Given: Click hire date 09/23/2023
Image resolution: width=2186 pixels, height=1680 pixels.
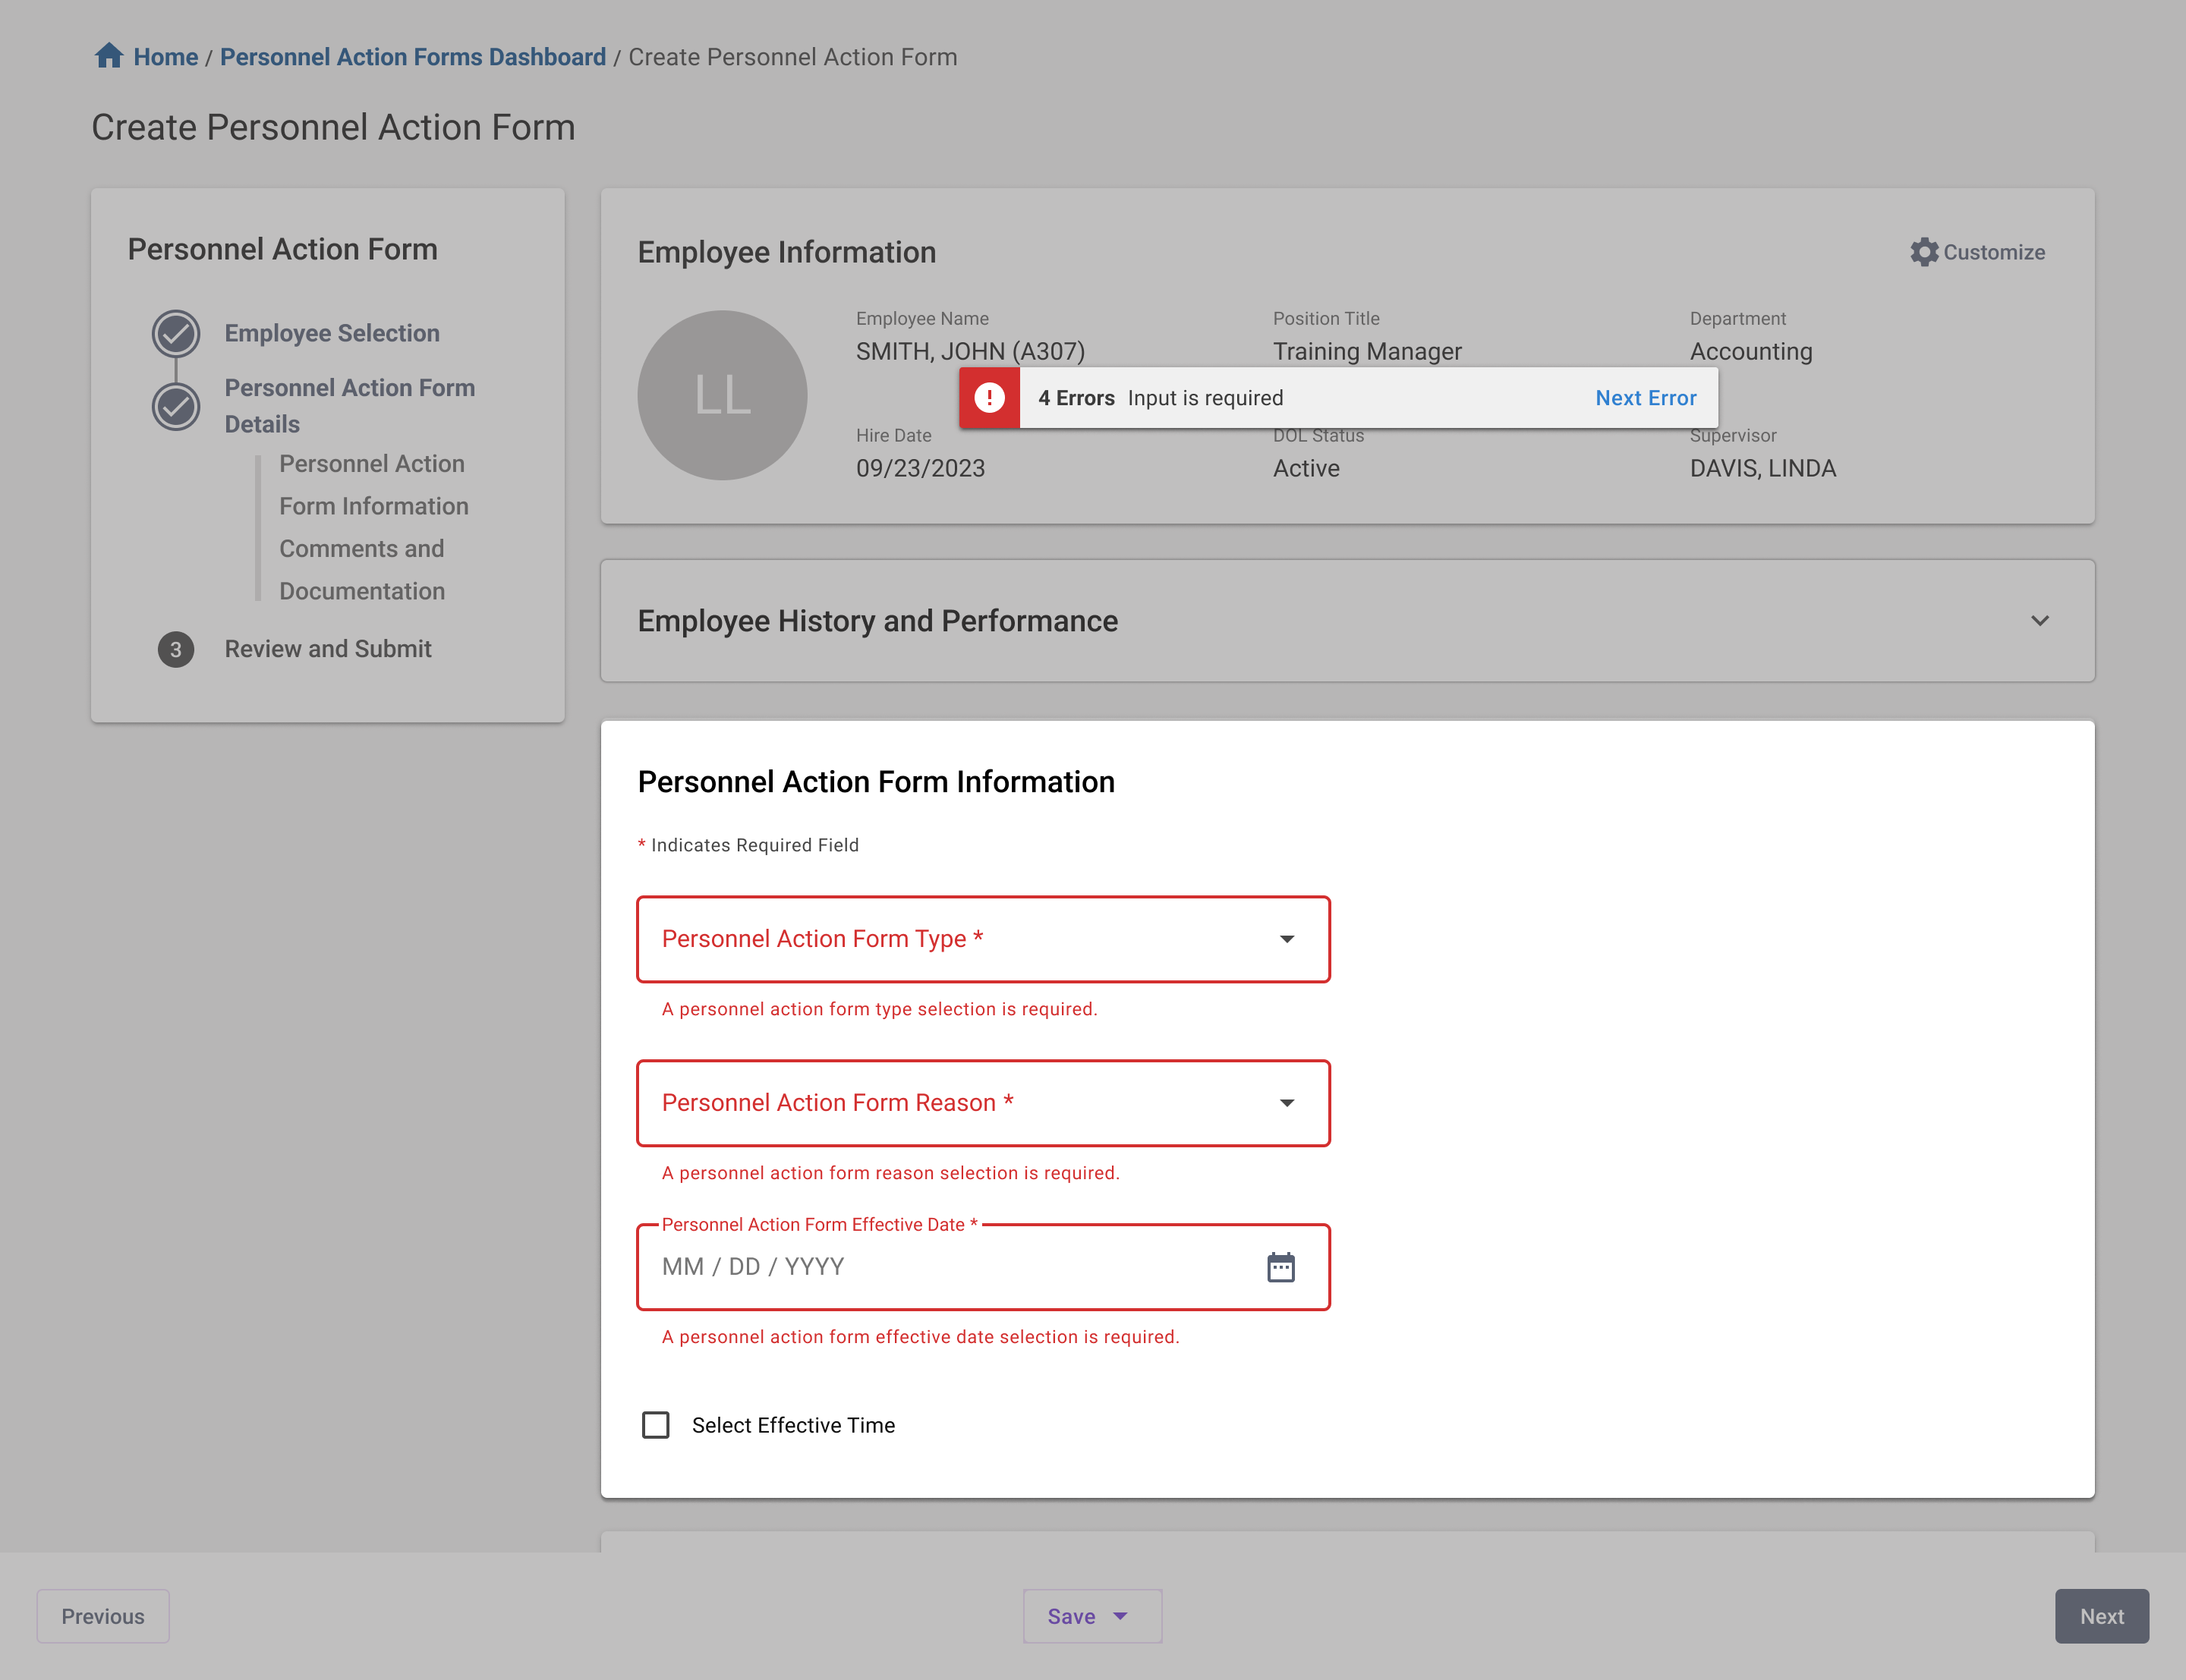Looking at the screenshot, I should pos(920,468).
